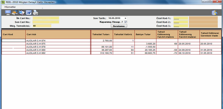Click the Müş. Temsilcisi field with 40
Screen dimensions: 223x109
coord(42,26)
